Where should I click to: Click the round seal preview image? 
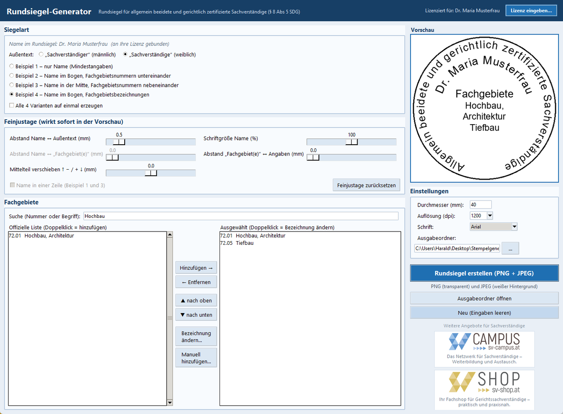(484, 109)
